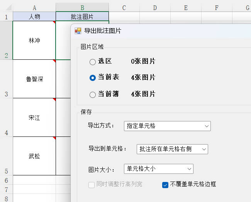The image size is (251, 202).
Task: Select column D header
Action: click(154, 8)
